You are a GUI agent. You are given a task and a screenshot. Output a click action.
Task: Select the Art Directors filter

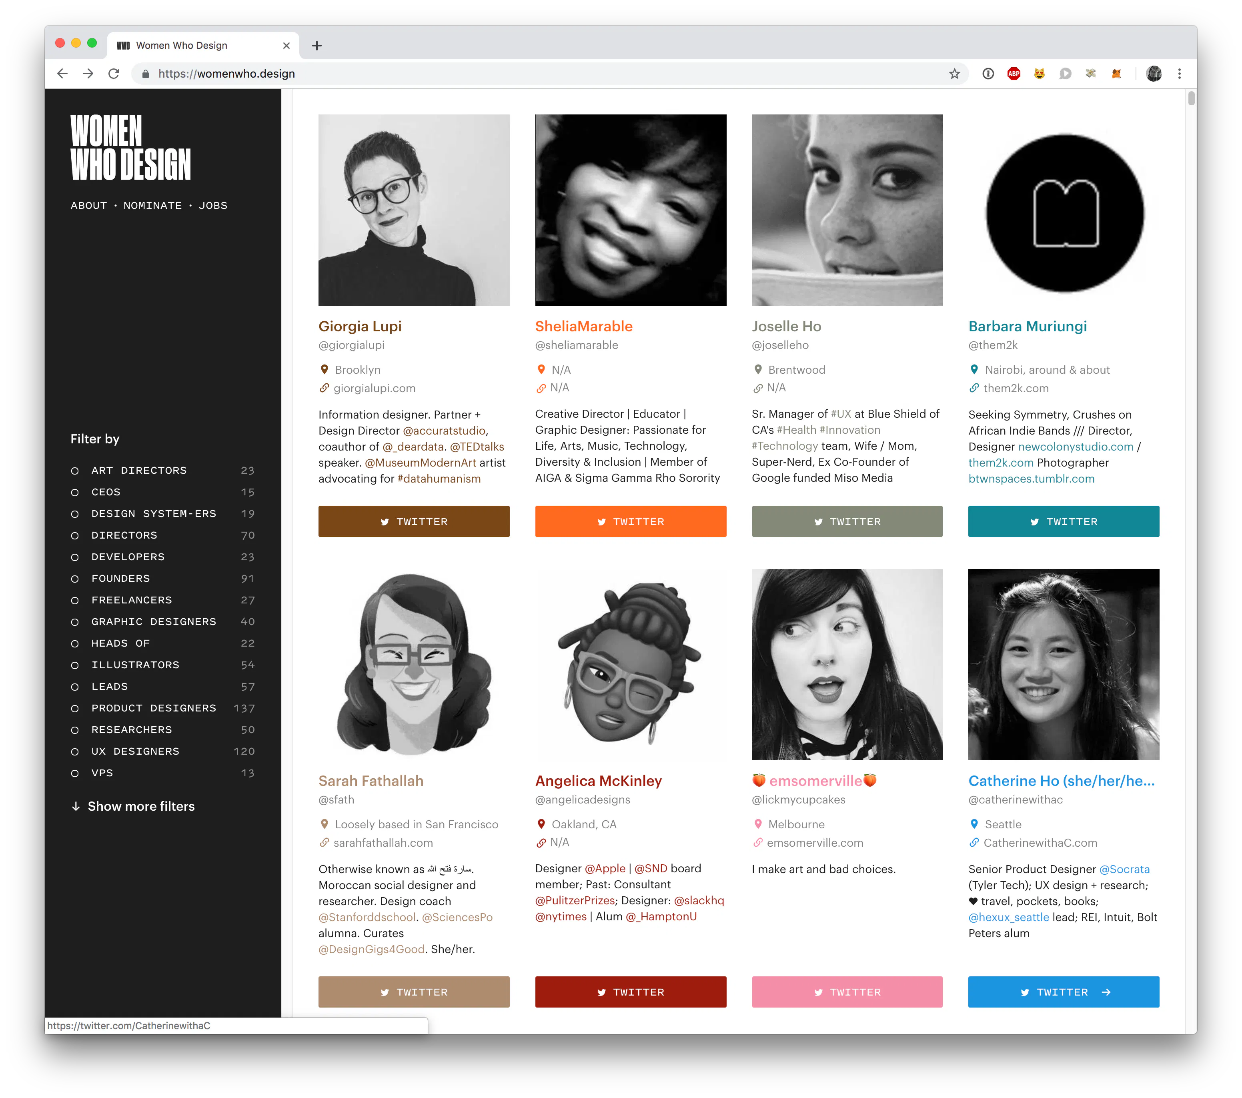162,470
